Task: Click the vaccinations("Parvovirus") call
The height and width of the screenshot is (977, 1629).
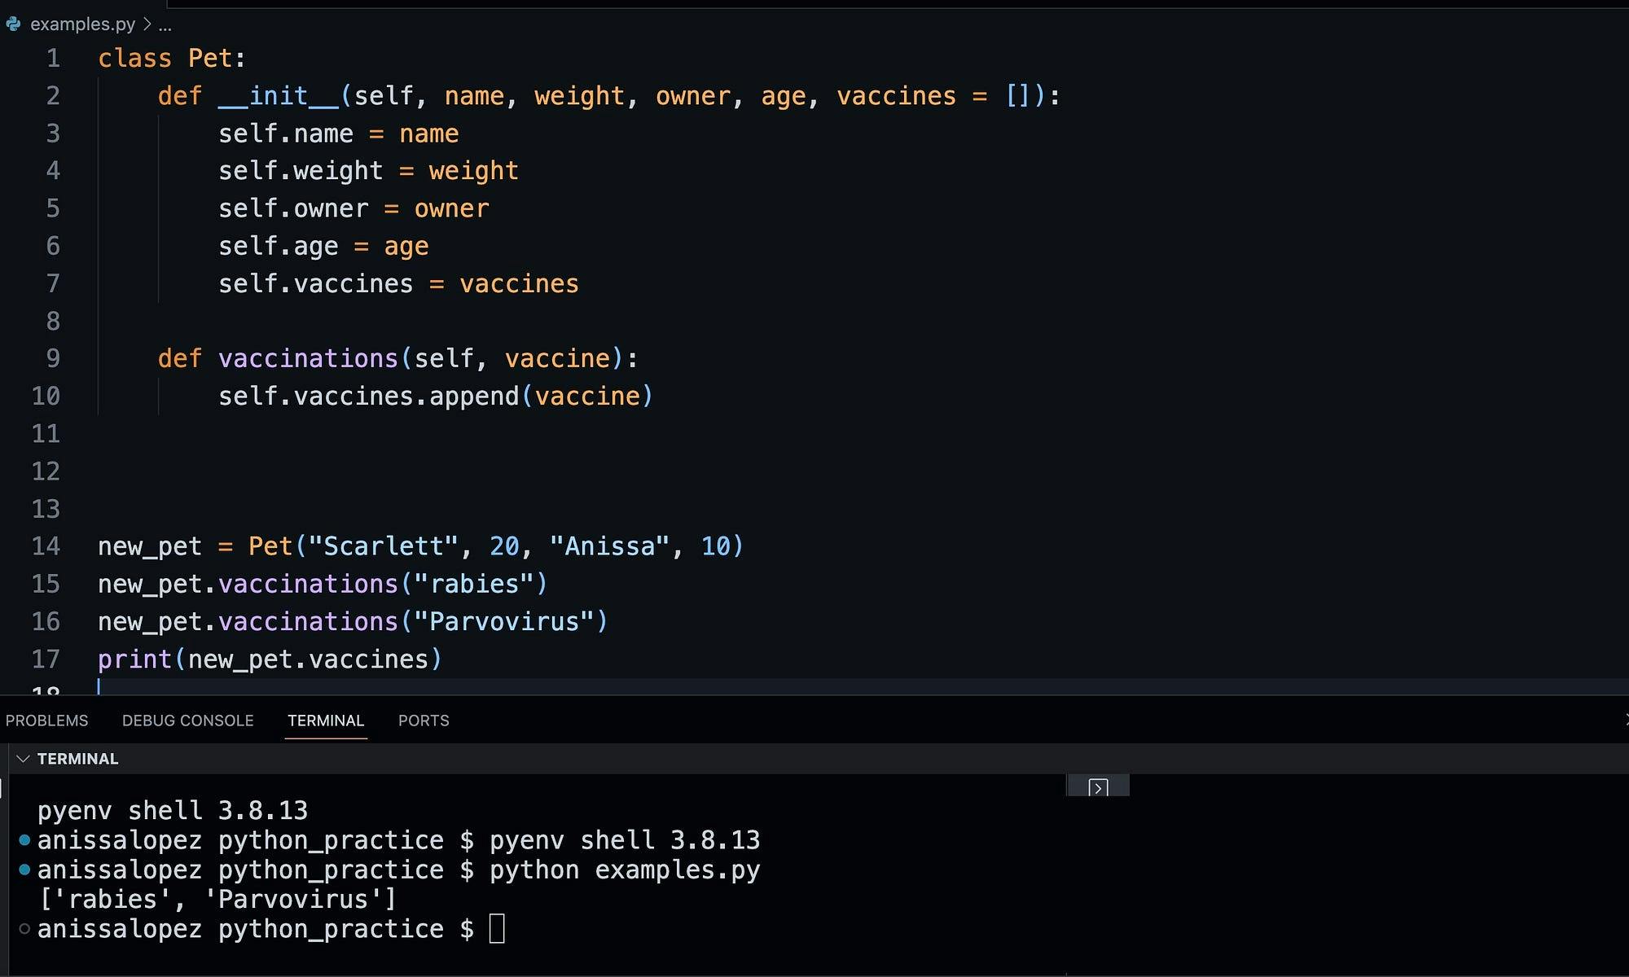Action: click(413, 621)
